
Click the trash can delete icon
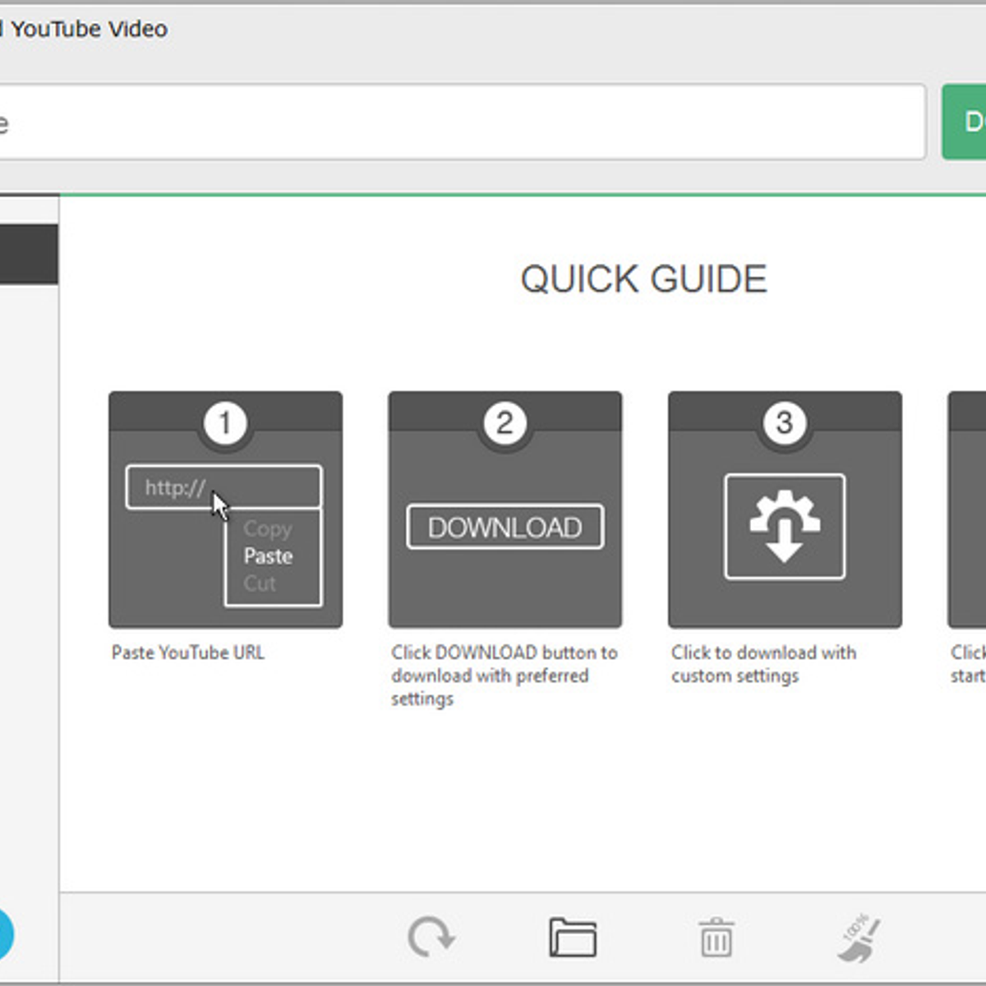(716, 938)
